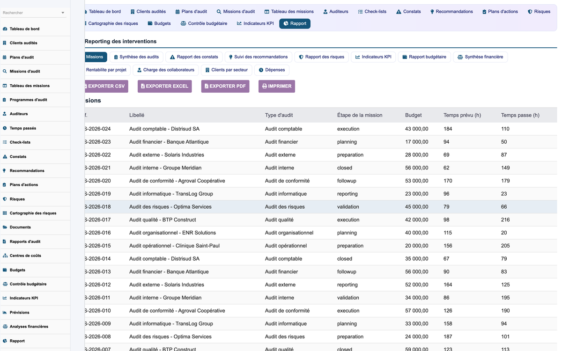Click the Tableau de bord sidebar icon
Image resolution: width=562 pixels, height=351 pixels.
pos(5,29)
